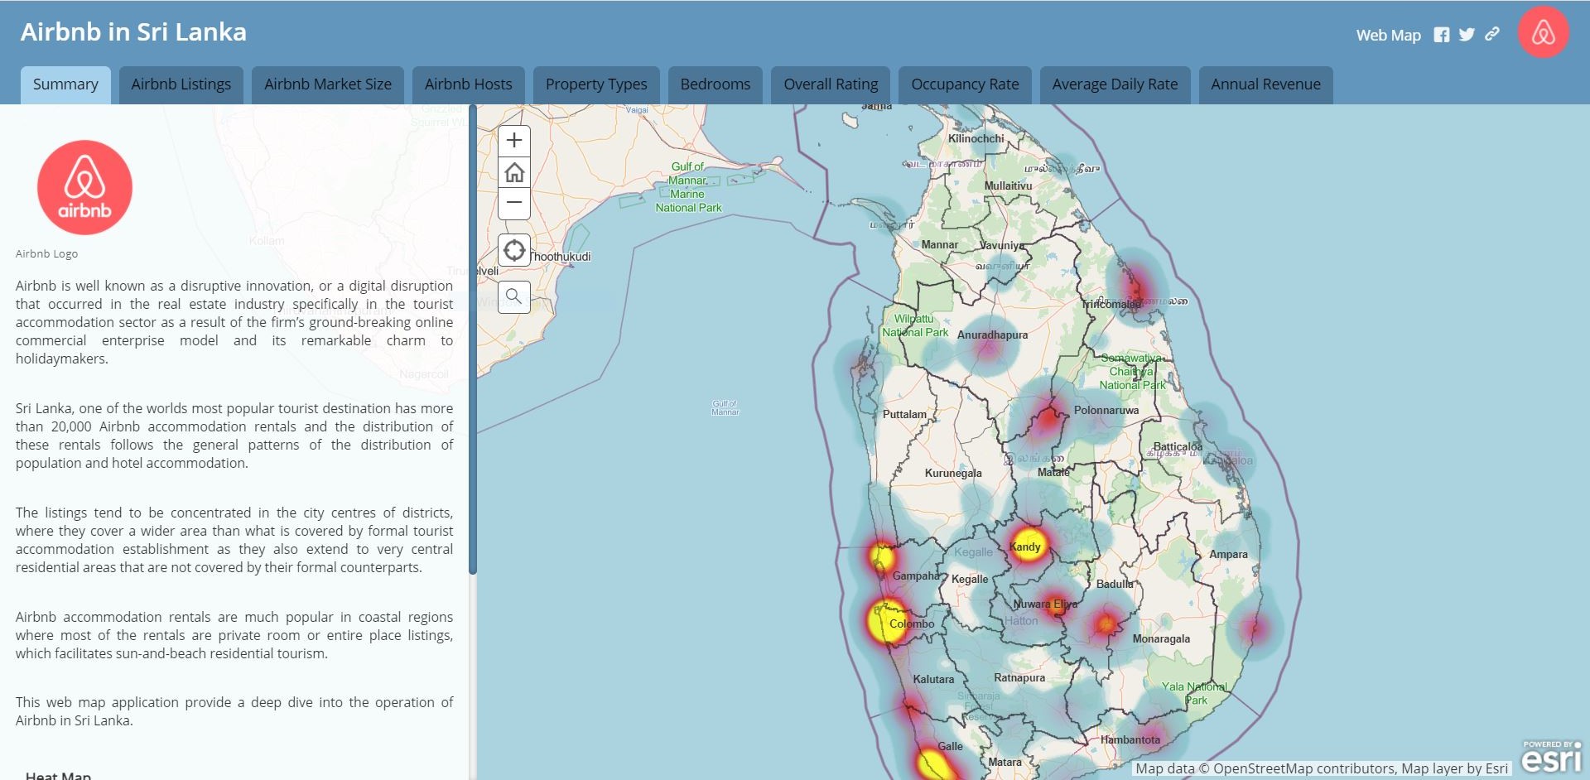This screenshot has width=1590, height=780.
Task: Switch to the Airbnb Listings tab
Action: point(181,84)
